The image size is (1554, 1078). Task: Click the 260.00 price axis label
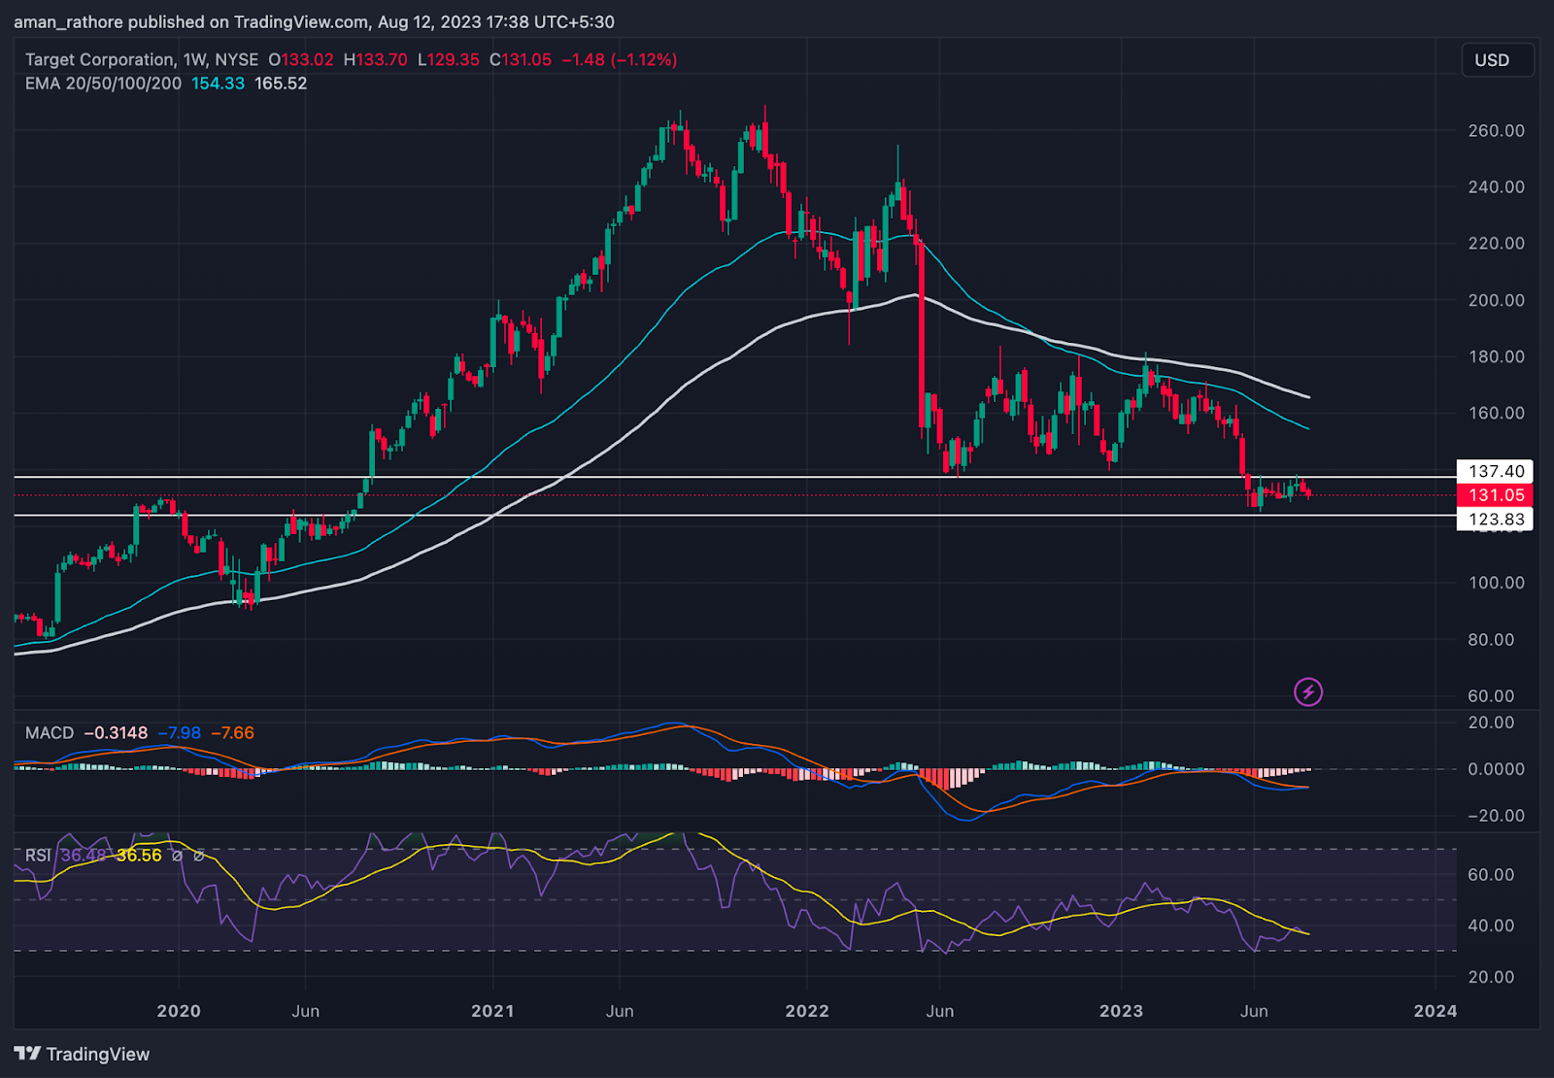[x=1497, y=130]
